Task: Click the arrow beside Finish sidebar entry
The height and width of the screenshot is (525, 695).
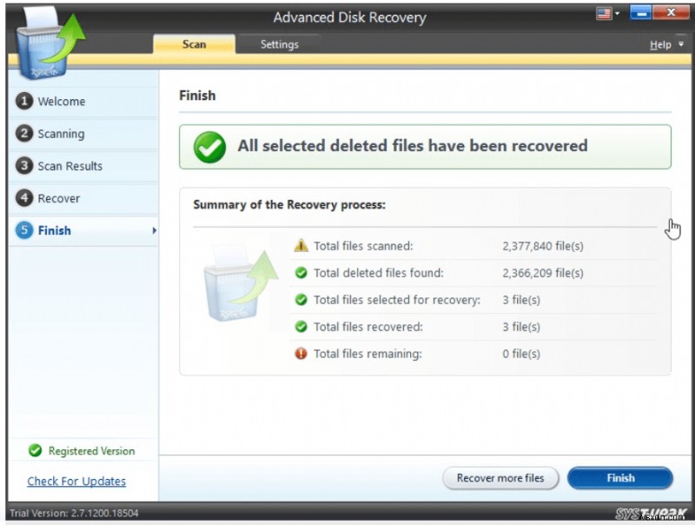Action: click(x=153, y=230)
